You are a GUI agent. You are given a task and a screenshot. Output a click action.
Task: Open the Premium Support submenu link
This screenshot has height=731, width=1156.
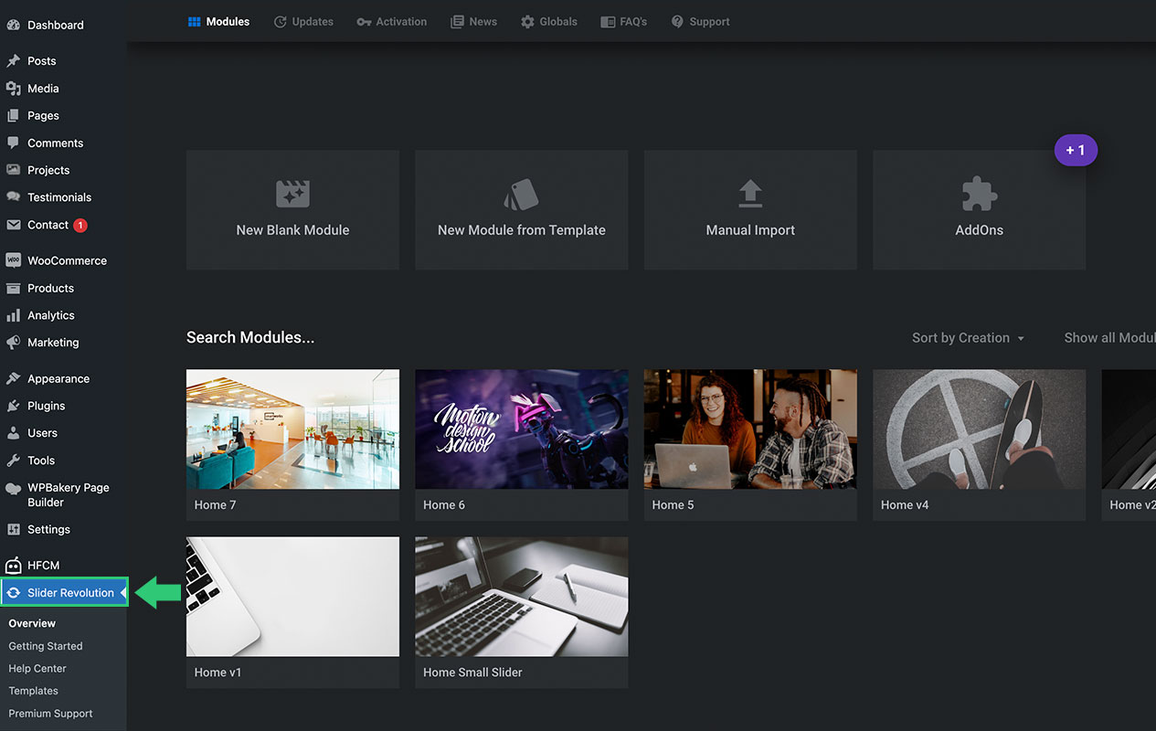click(x=50, y=714)
